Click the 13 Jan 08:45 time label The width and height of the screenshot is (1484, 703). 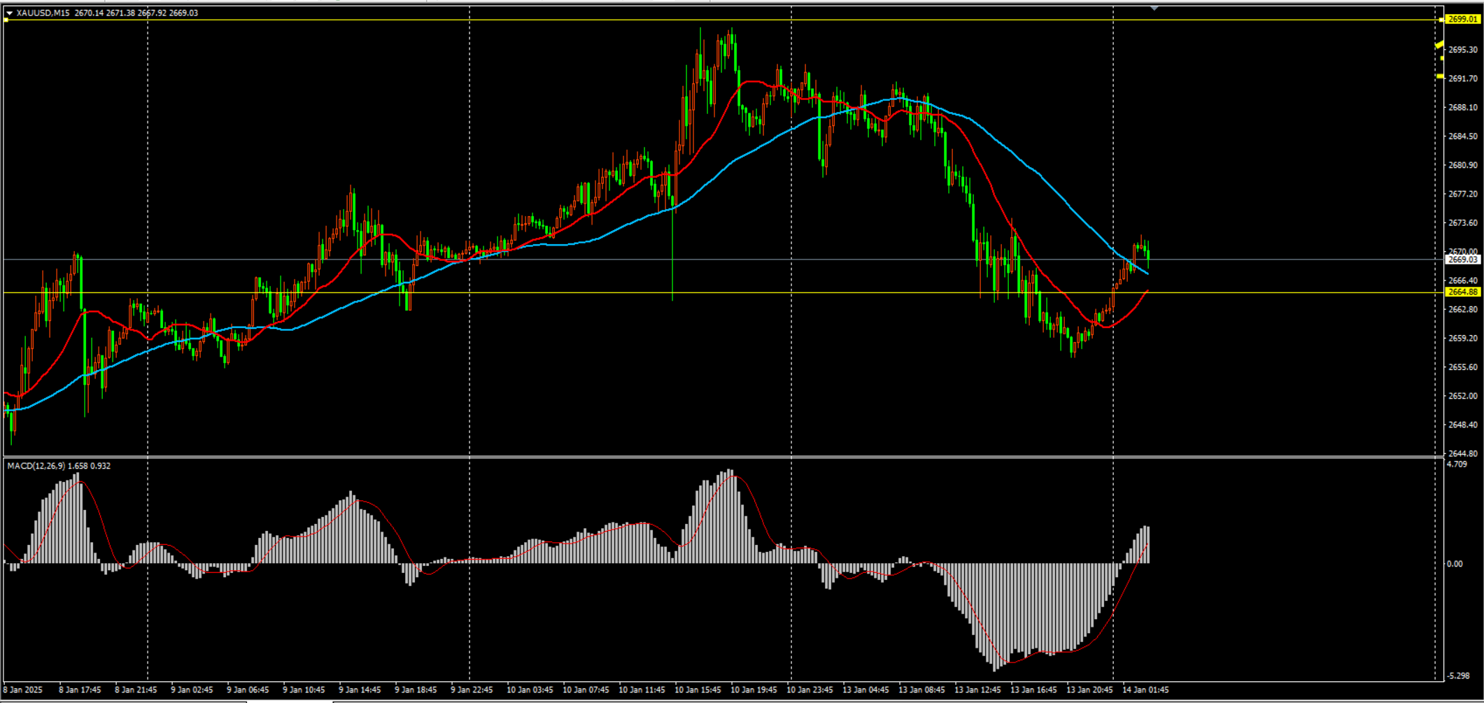tap(921, 690)
